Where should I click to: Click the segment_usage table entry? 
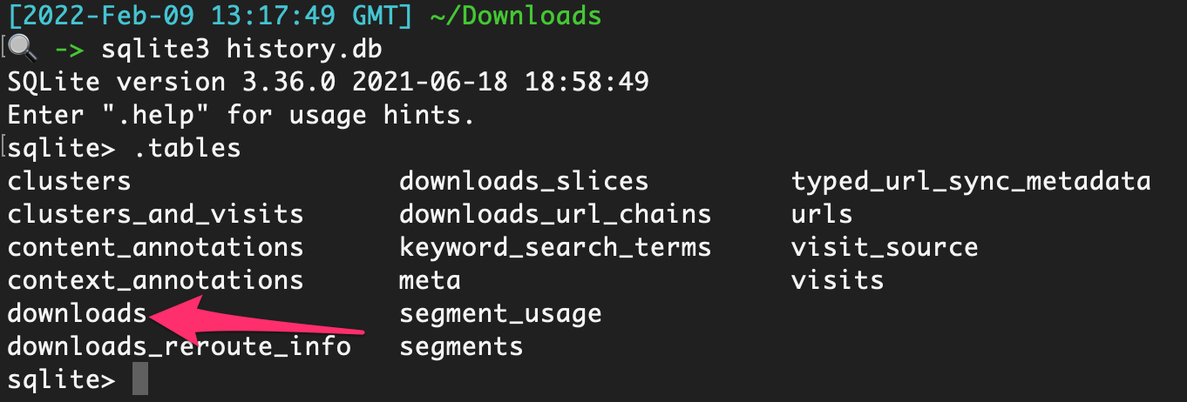pos(500,313)
